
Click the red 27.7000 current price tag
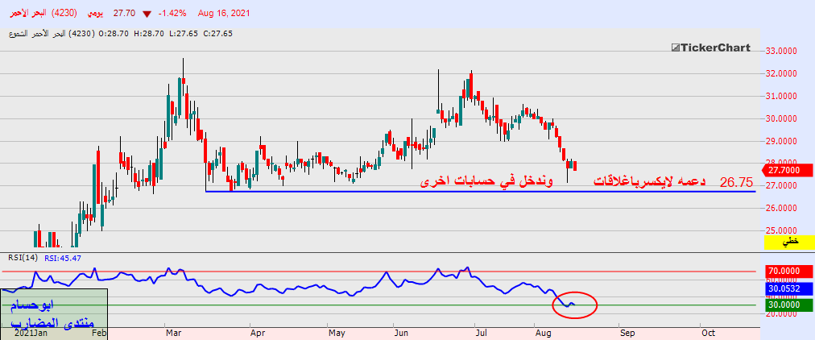(x=784, y=170)
